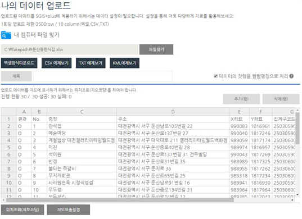Viewport: 302px width, 219px height.
Task: Select column C header
Action: coord(82,112)
